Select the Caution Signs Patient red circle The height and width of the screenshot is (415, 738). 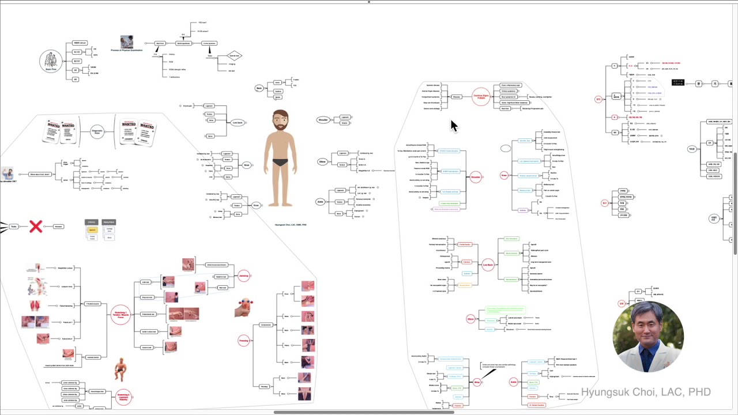click(481, 97)
